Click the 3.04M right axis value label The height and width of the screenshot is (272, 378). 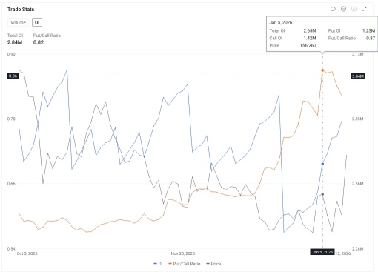358,76
